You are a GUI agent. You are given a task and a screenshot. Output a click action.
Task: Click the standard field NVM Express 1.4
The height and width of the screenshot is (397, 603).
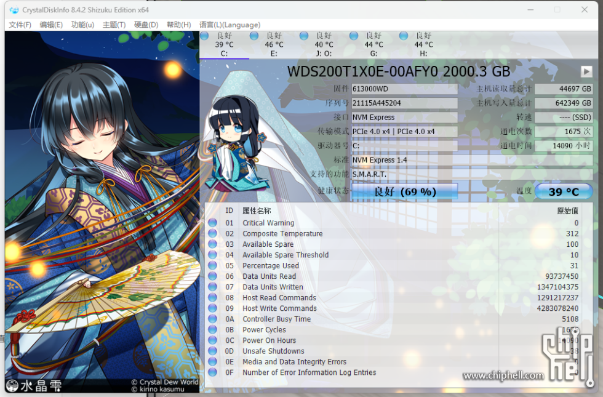pos(473,160)
